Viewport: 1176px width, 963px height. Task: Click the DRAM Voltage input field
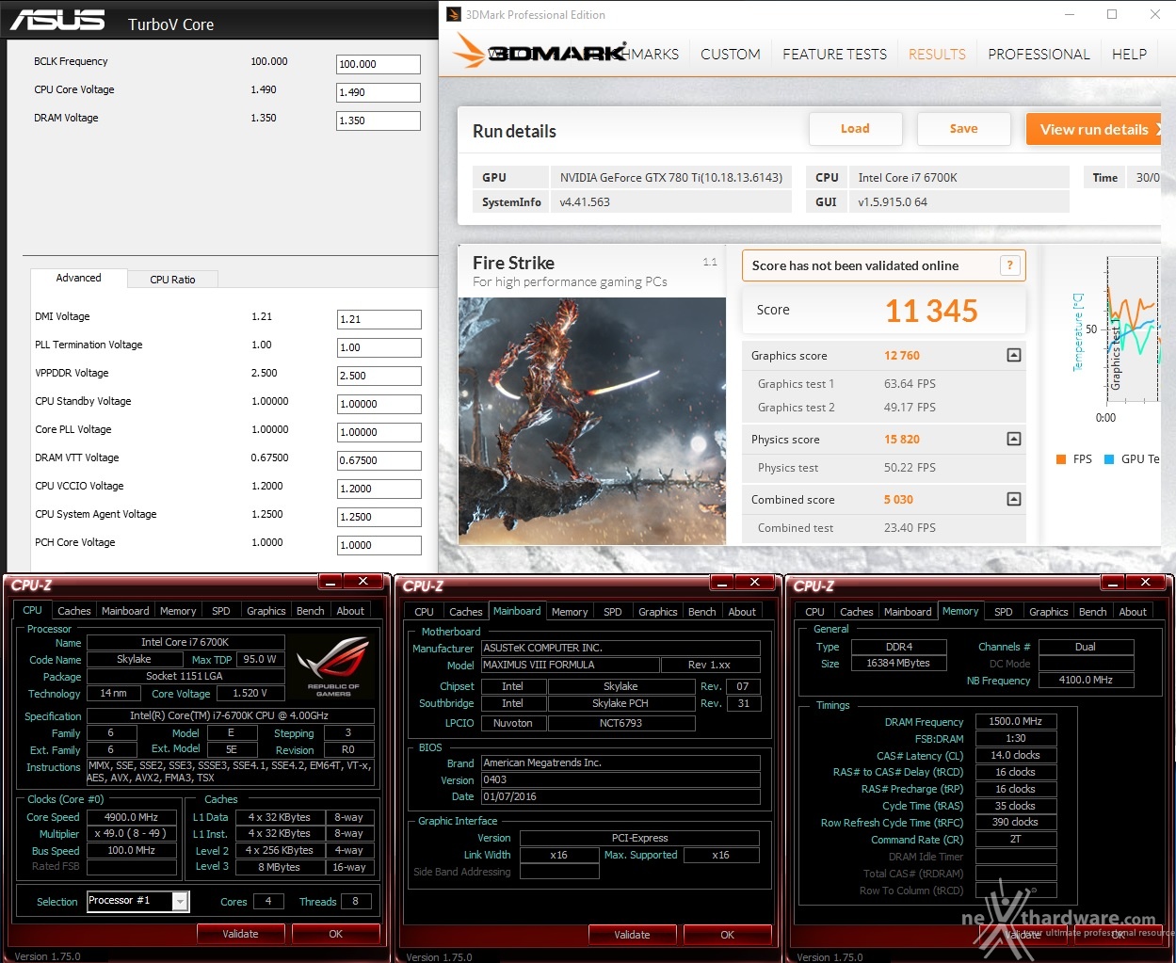[x=379, y=120]
